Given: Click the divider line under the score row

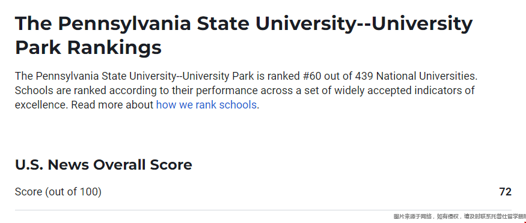Looking at the screenshot, I should click(x=263, y=210).
